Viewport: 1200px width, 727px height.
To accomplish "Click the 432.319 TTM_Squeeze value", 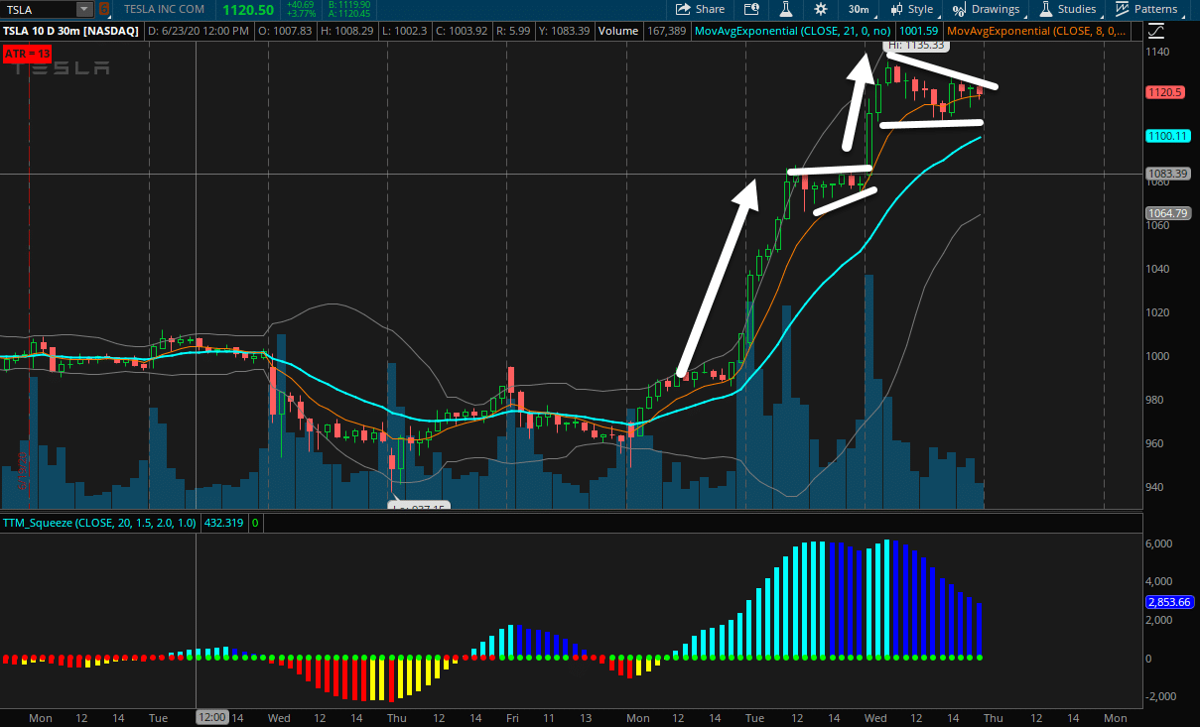I will point(223,522).
